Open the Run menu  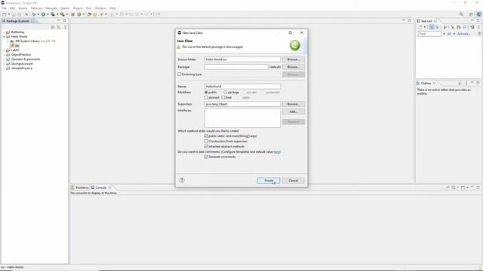coord(89,8)
